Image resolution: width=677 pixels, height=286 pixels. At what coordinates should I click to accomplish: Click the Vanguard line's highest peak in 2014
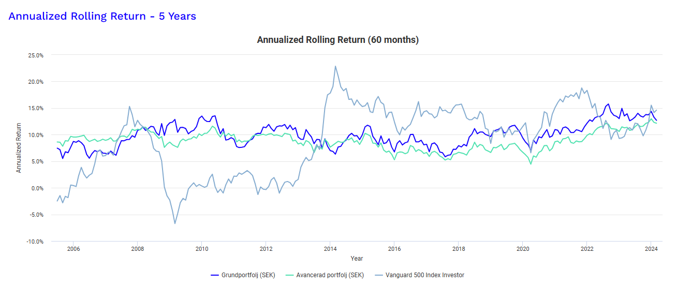tap(335, 66)
